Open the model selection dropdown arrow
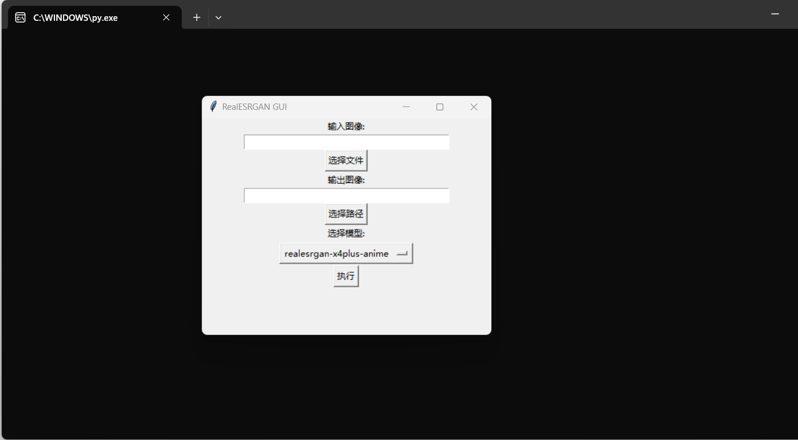The width and height of the screenshot is (798, 440). (x=402, y=253)
